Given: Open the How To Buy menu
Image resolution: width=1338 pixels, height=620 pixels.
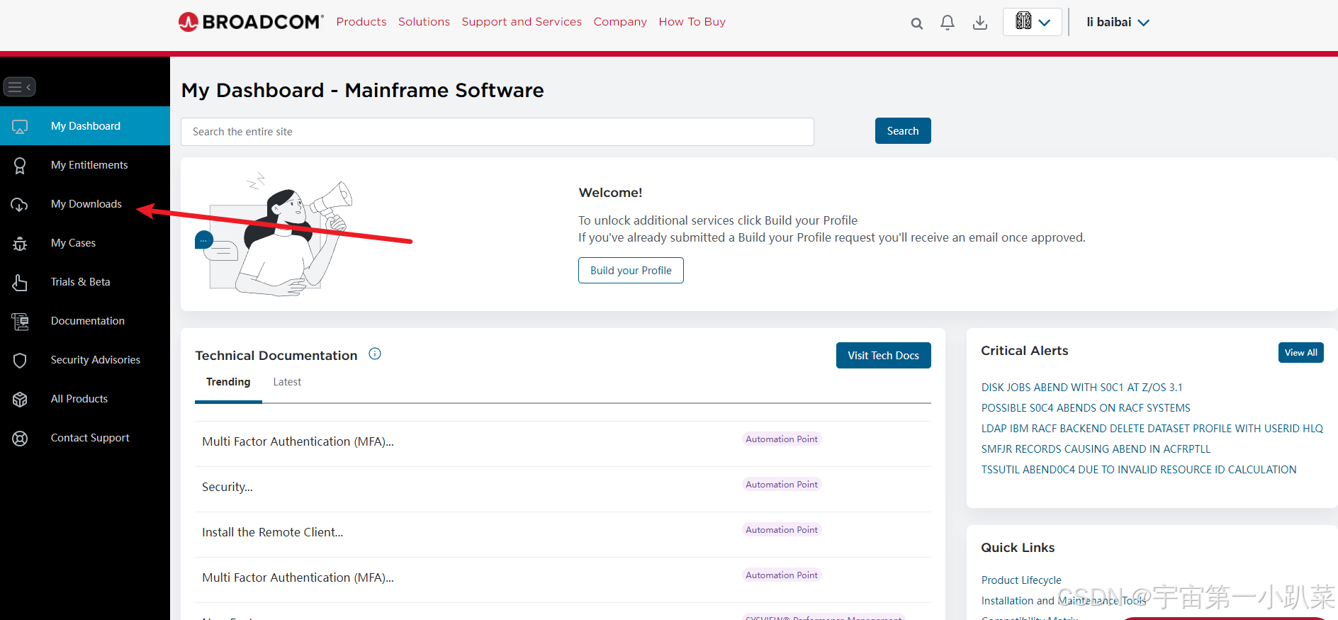Looking at the screenshot, I should pyautogui.click(x=692, y=22).
